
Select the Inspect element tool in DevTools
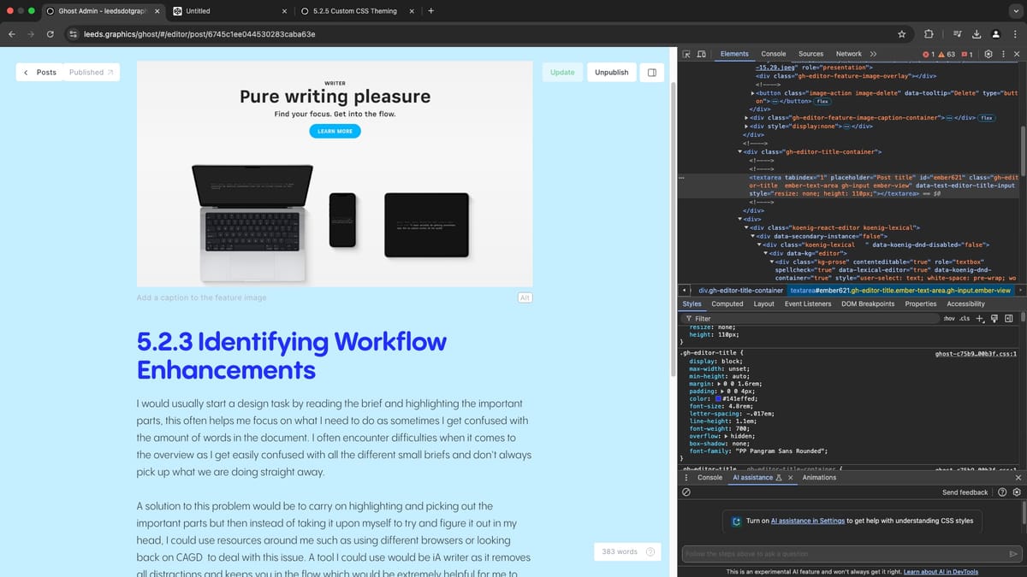(687, 53)
